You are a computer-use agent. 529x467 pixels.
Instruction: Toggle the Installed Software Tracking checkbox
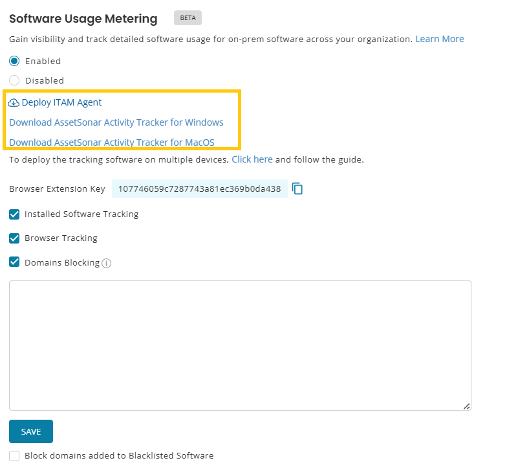14,214
